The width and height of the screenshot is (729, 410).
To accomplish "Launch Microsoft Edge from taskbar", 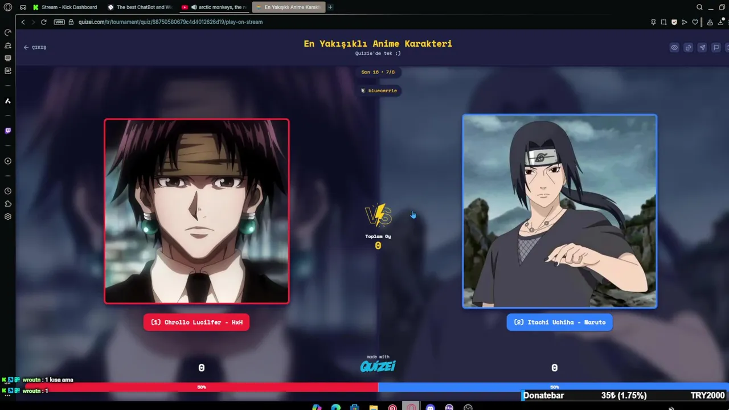I will (335, 407).
